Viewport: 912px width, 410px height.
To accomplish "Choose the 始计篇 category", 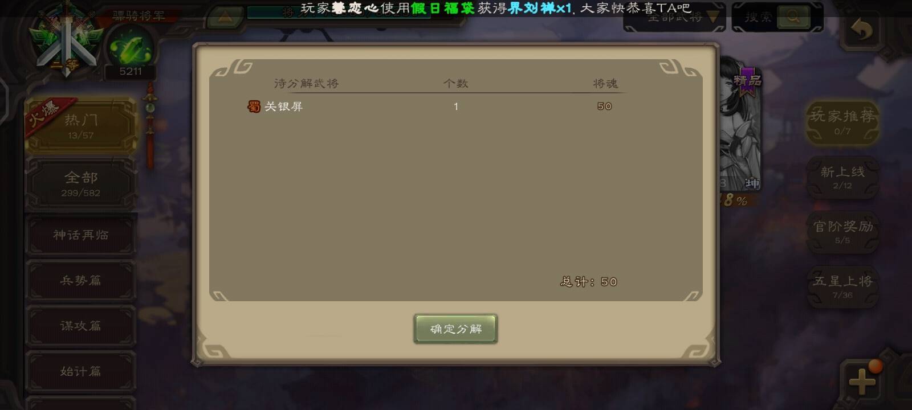I will pyautogui.click(x=80, y=371).
